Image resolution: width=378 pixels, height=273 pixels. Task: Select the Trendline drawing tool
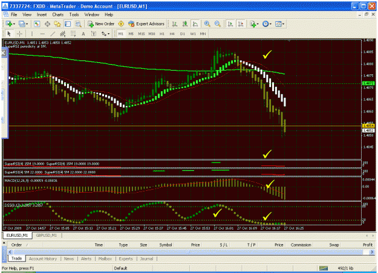pyautogui.click(x=53, y=34)
